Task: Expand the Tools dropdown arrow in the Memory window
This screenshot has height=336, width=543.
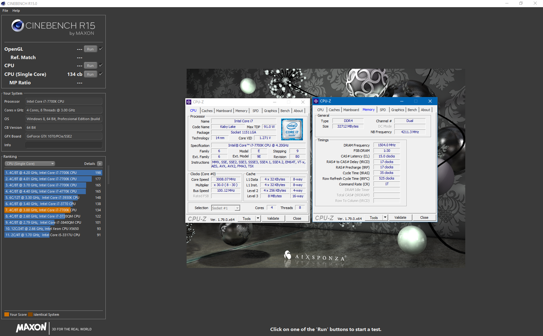Action: click(x=385, y=217)
